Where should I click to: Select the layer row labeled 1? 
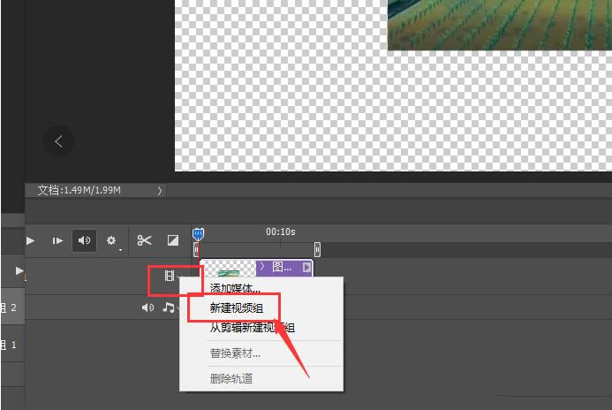tap(12, 345)
